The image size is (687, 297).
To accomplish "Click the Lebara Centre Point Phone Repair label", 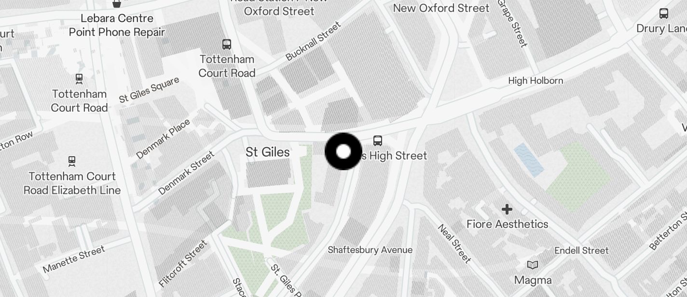I will coord(117,26).
